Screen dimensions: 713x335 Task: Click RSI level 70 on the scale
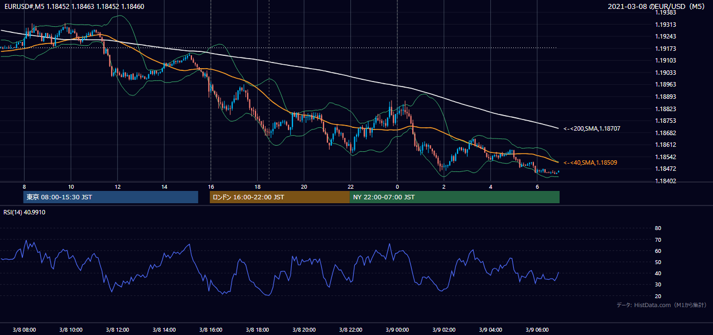[658, 240]
